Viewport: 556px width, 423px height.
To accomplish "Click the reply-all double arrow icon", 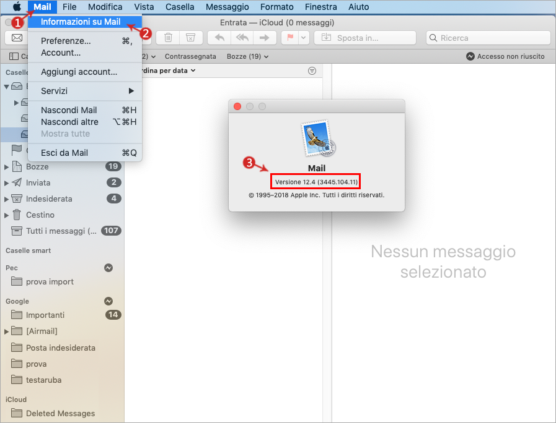I will (x=242, y=38).
